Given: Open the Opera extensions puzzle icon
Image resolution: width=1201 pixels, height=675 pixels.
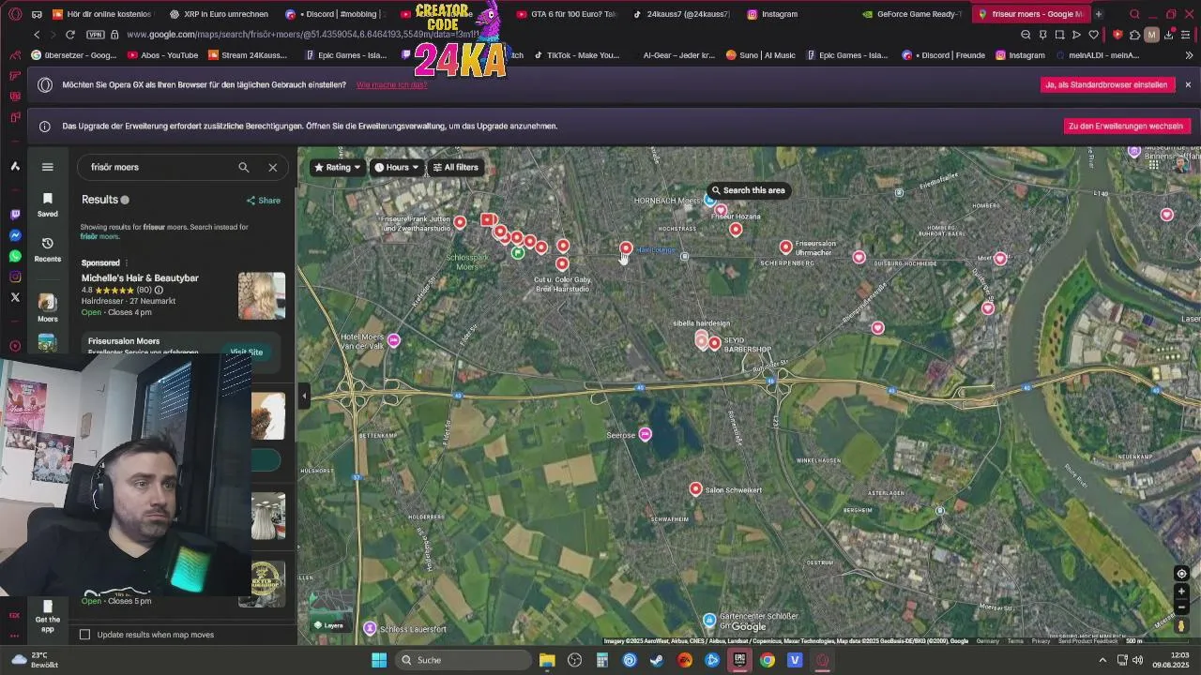Looking at the screenshot, I should (x=1134, y=35).
